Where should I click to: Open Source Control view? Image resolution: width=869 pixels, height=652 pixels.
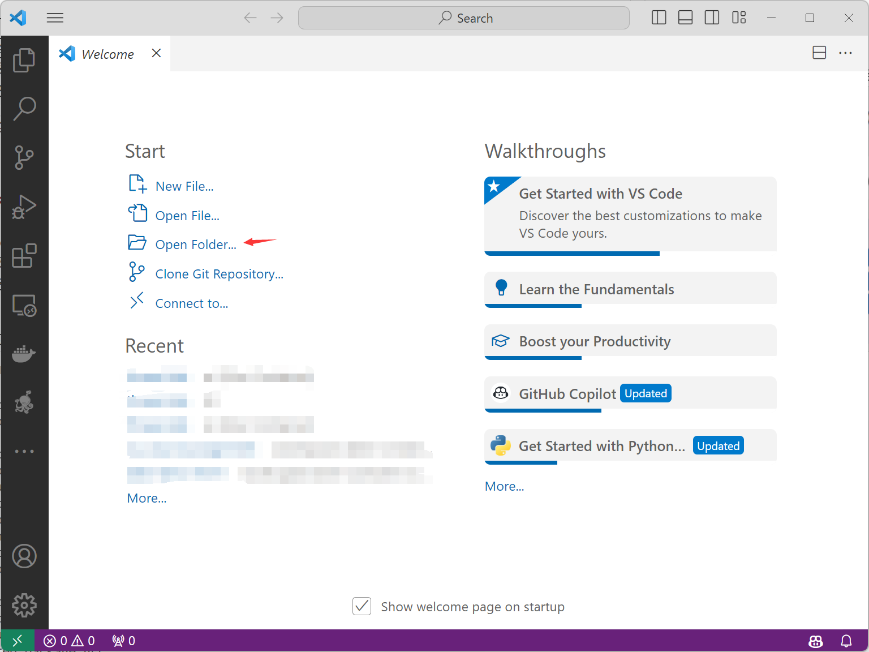pos(24,157)
